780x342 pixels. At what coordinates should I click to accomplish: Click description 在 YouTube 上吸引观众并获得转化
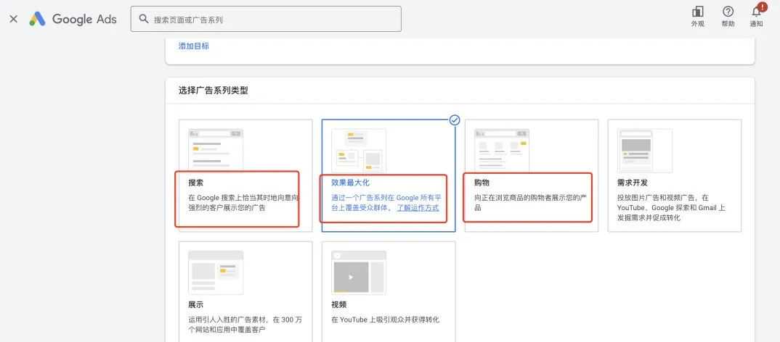pos(386,320)
